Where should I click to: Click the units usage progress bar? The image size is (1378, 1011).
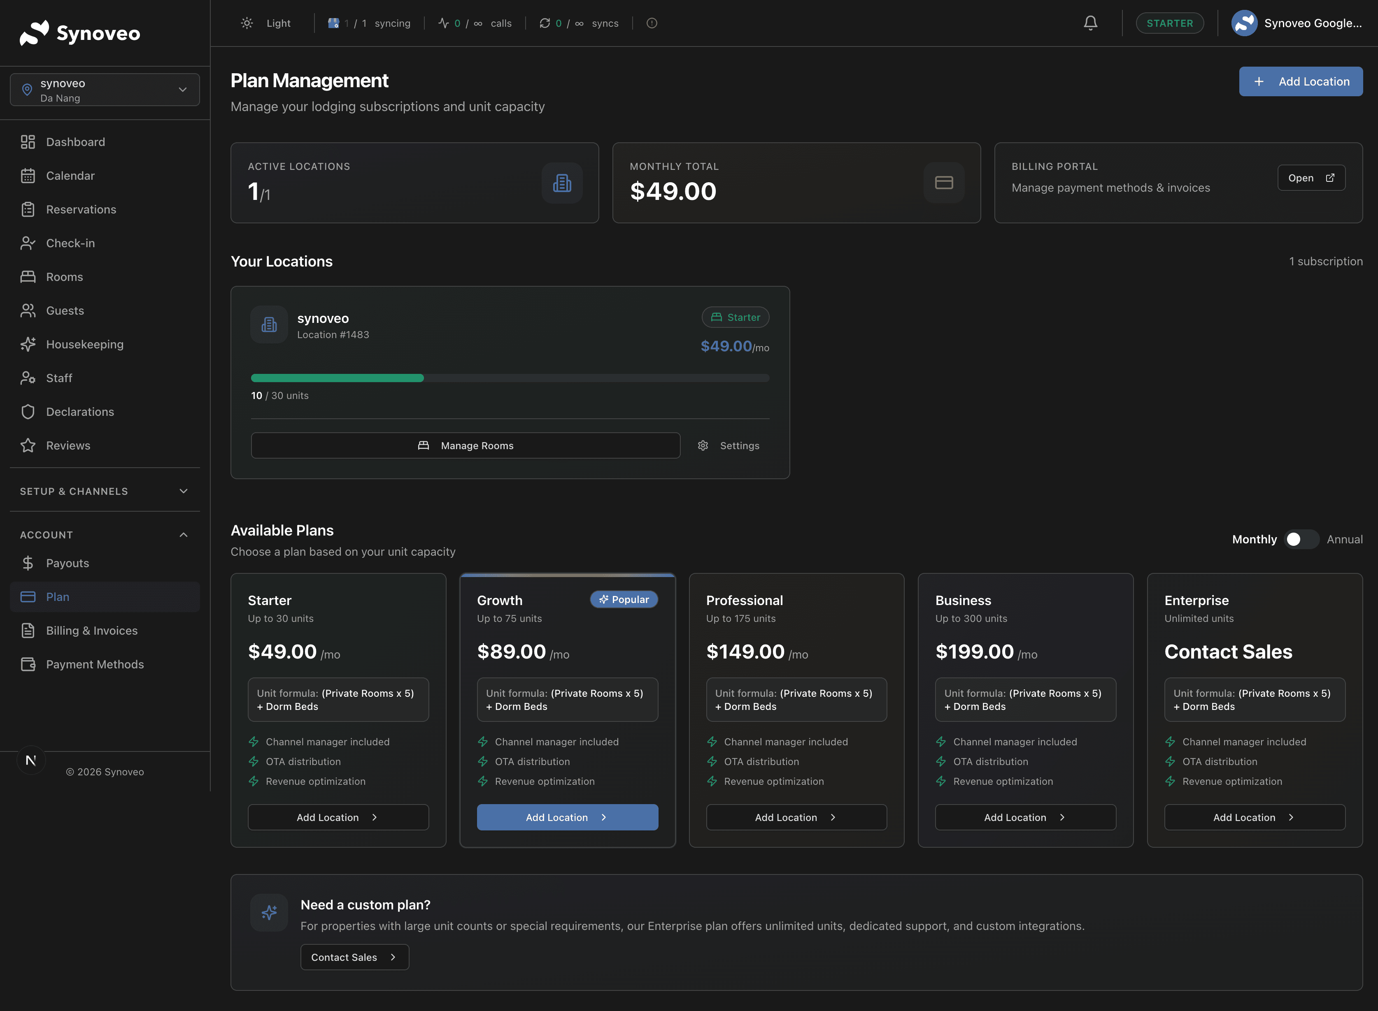(x=510, y=378)
